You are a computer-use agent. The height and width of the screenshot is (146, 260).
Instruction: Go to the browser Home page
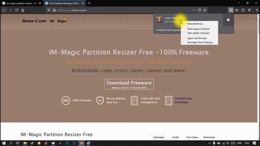23,10
